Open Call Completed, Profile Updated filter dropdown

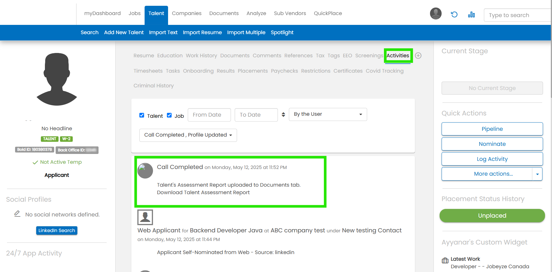pyautogui.click(x=188, y=135)
